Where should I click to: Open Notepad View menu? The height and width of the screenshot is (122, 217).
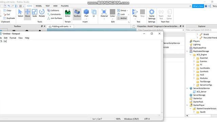[20, 38]
